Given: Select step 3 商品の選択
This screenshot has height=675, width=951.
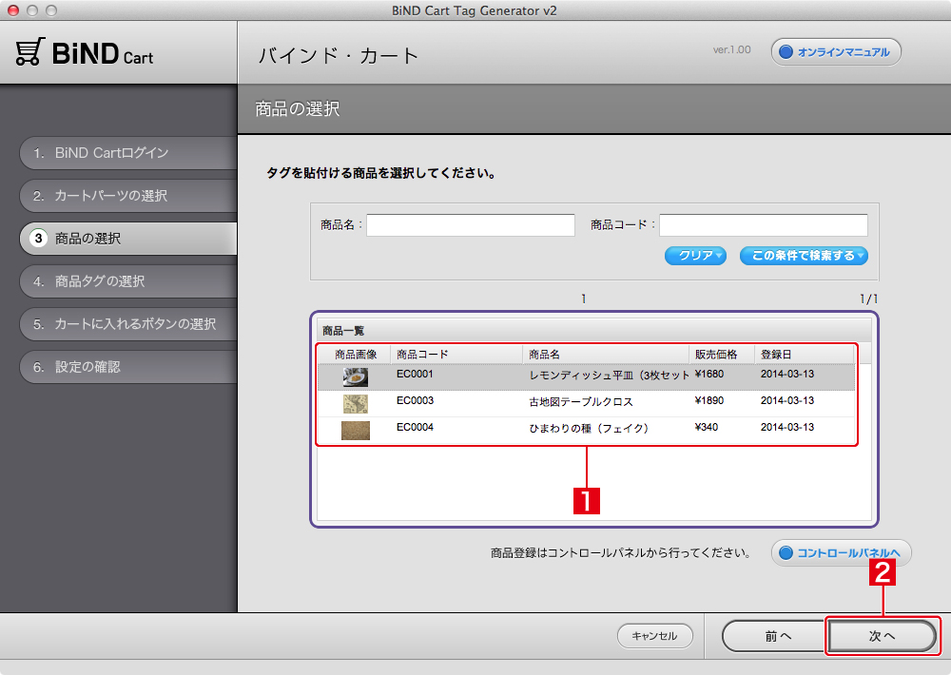Looking at the screenshot, I should pos(128,239).
